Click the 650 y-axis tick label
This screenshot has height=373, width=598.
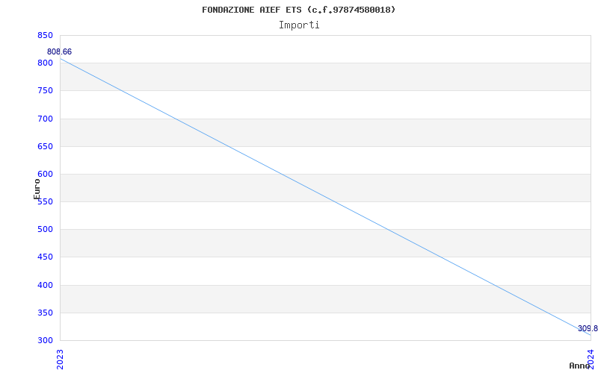click(x=45, y=146)
